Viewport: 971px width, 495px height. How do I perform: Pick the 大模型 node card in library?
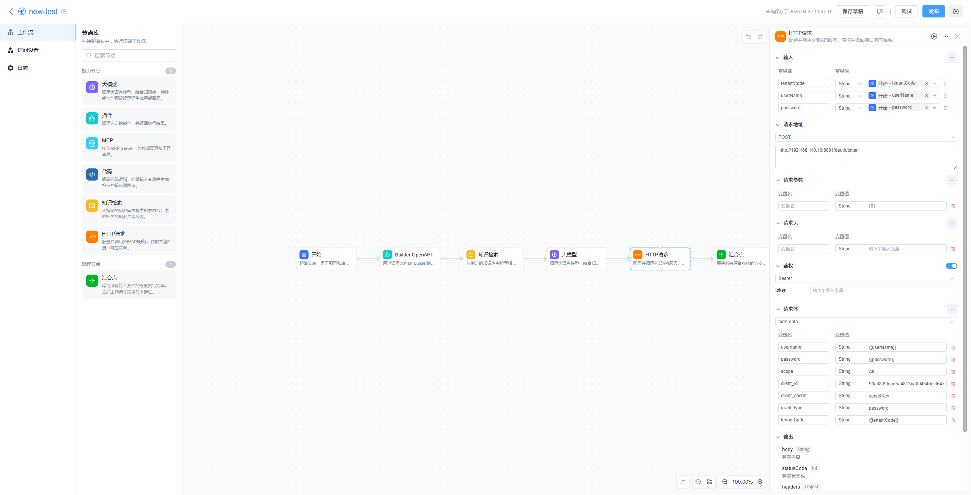point(129,91)
